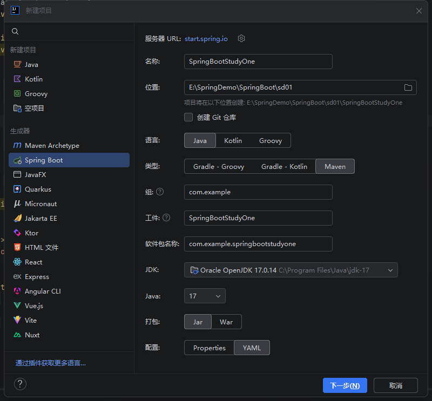Click the IntelliJ IDEA logo in title bar
432x401 pixels.
(15, 10)
